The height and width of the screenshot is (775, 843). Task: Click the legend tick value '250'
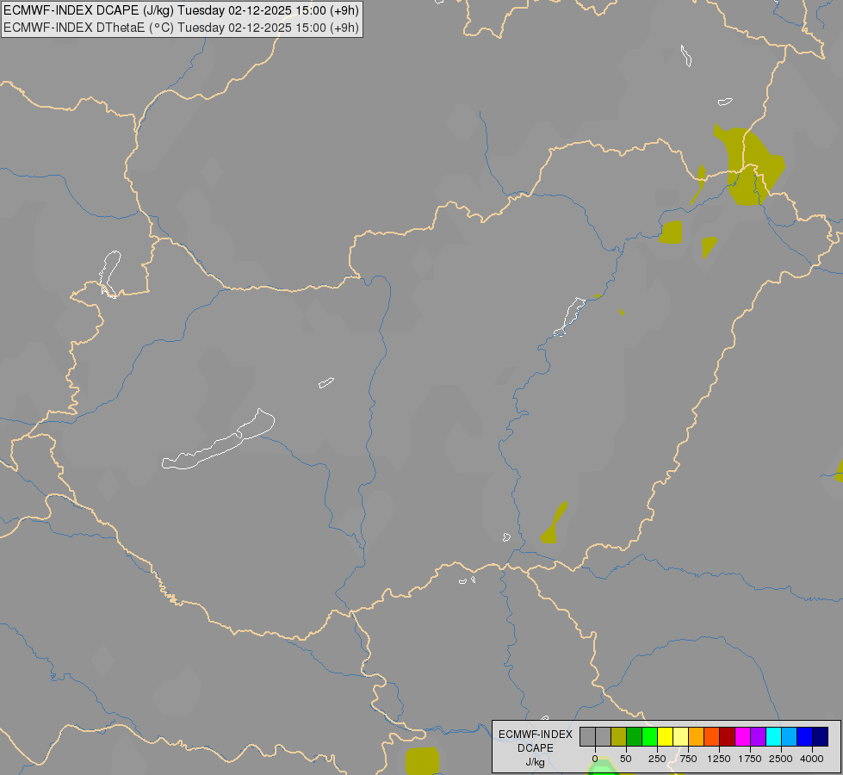tap(657, 759)
